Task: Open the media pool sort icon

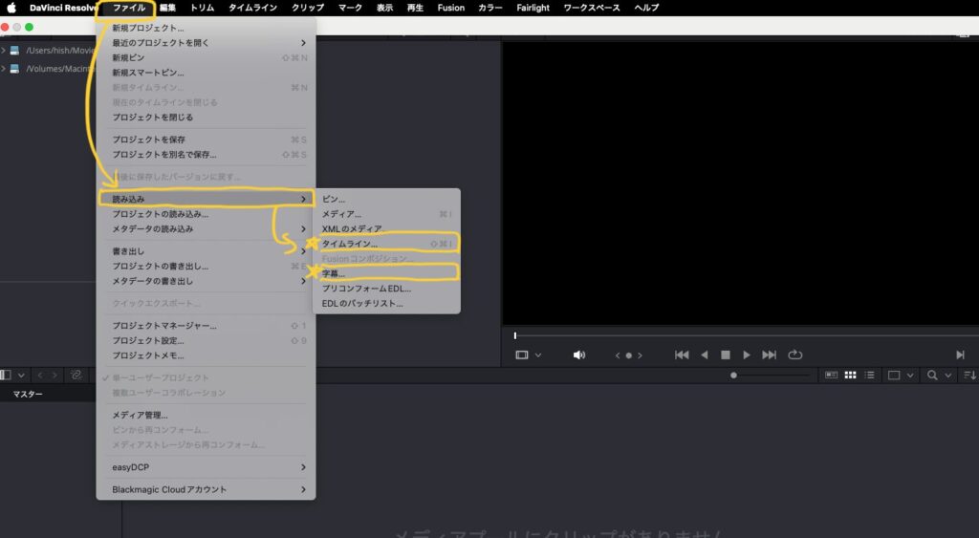Action: (x=969, y=376)
